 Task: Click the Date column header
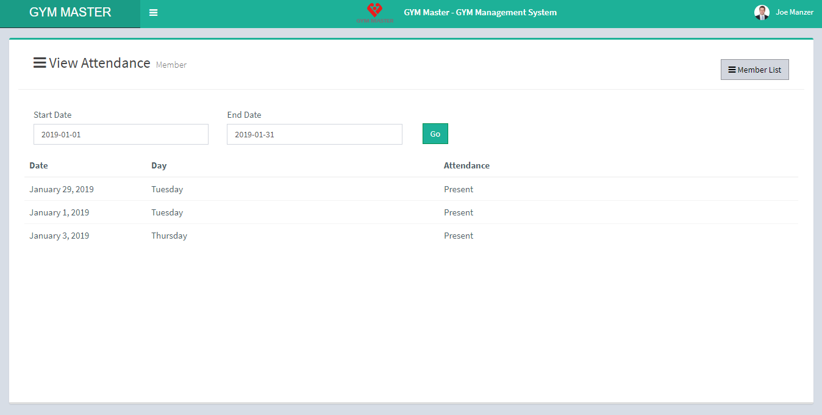click(x=38, y=165)
